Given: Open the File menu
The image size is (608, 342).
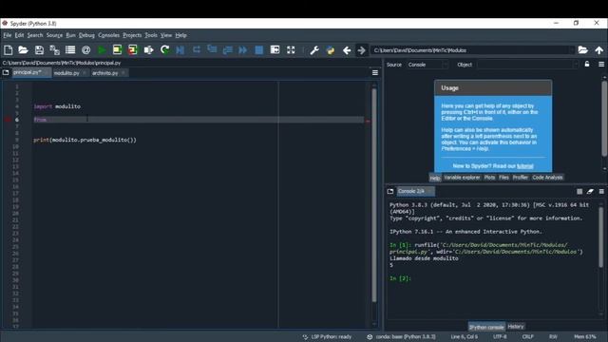Looking at the screenshot, I should [8, 35].
